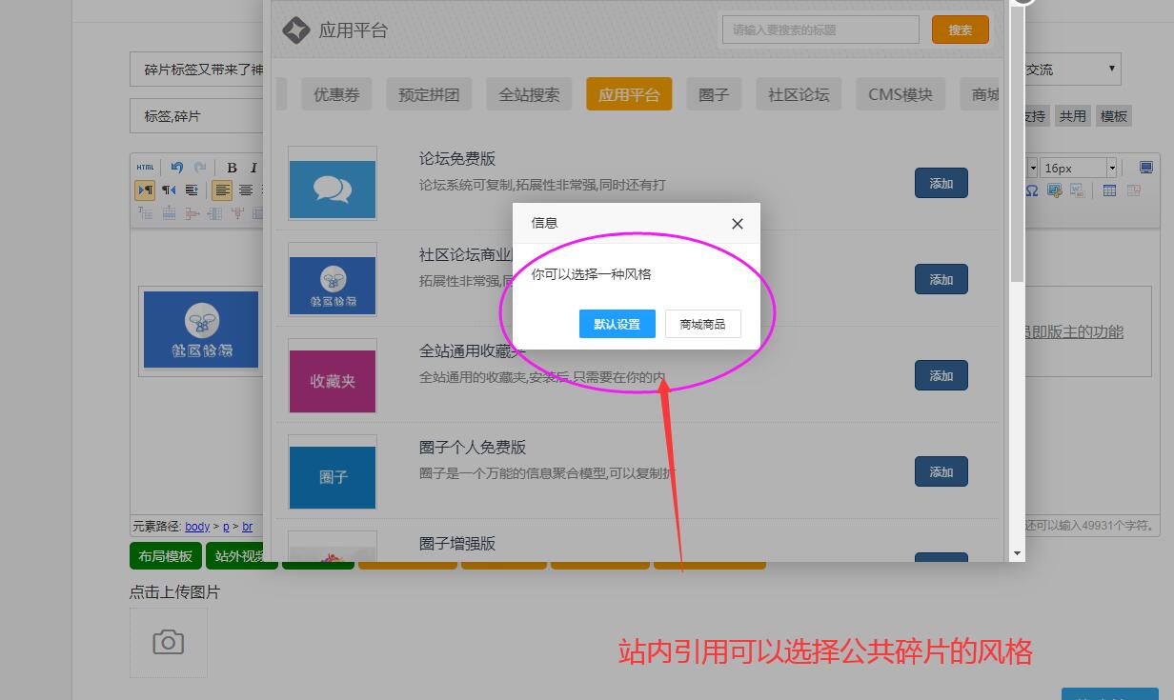Click the camera icon to upload image
1174x700 pixels.
[x=168, y=642]
